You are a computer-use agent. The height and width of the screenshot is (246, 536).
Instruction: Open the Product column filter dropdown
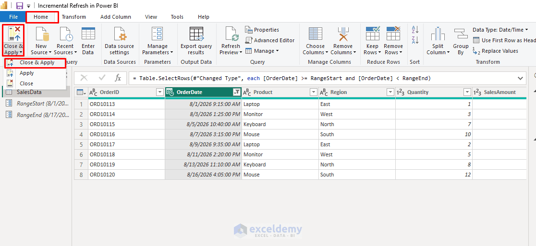[x=314, y=92]
